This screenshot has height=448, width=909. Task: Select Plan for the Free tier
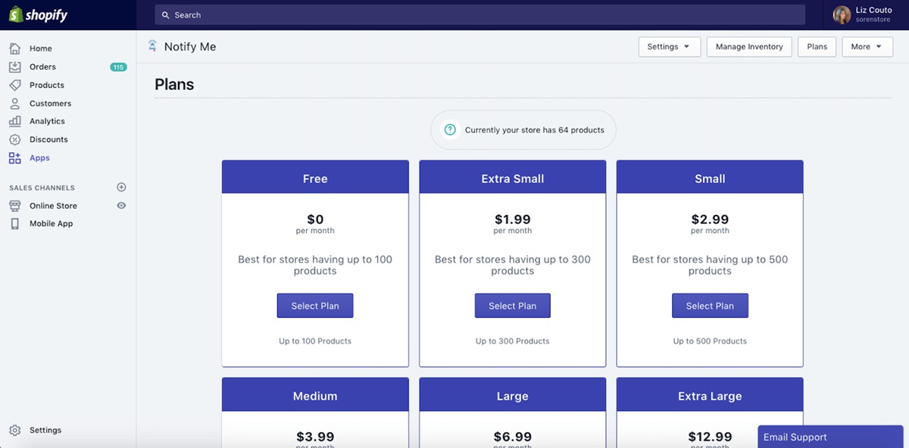(315, 306)
